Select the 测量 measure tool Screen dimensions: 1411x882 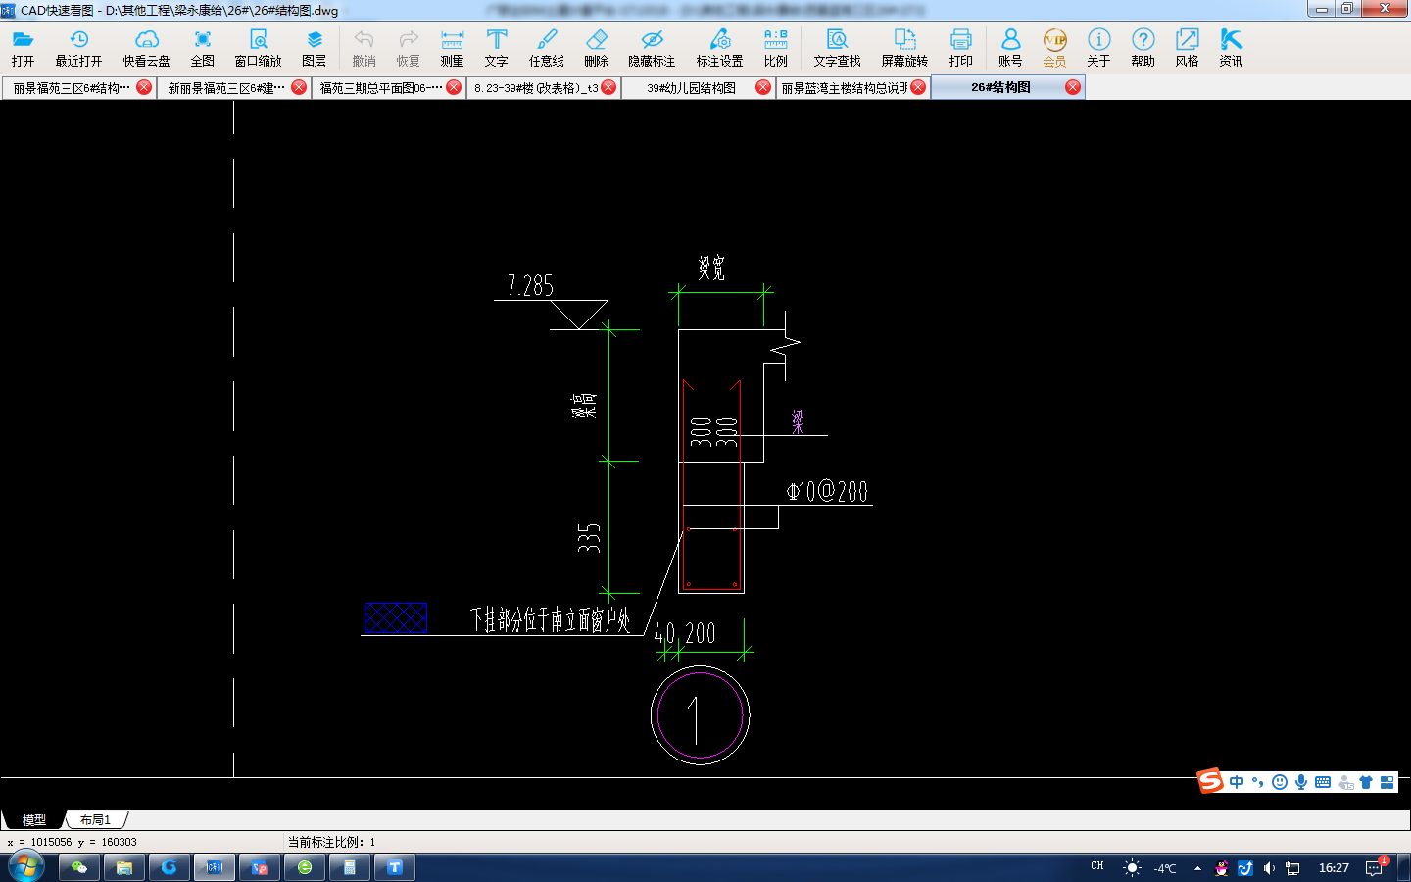coord(452,47)
